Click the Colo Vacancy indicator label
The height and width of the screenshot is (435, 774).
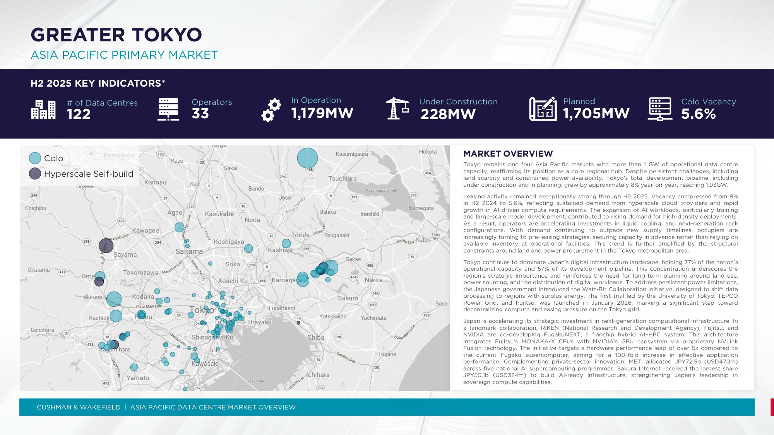coord(709,102)
